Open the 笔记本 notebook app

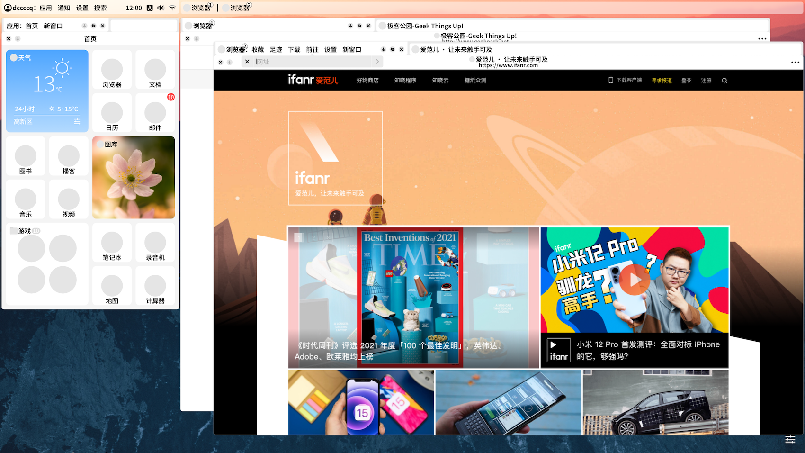coord(112,243)
